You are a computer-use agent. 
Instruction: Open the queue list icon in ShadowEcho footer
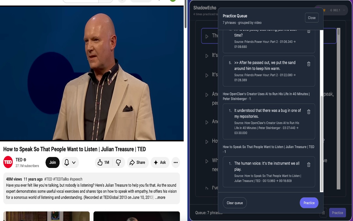pyautogui.click(x=323, y=213)
